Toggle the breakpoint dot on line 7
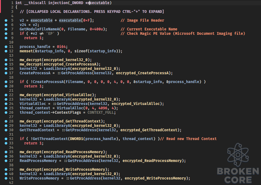Screen dimensions: 261x185 pyautogui.click(x=6, y=29)
